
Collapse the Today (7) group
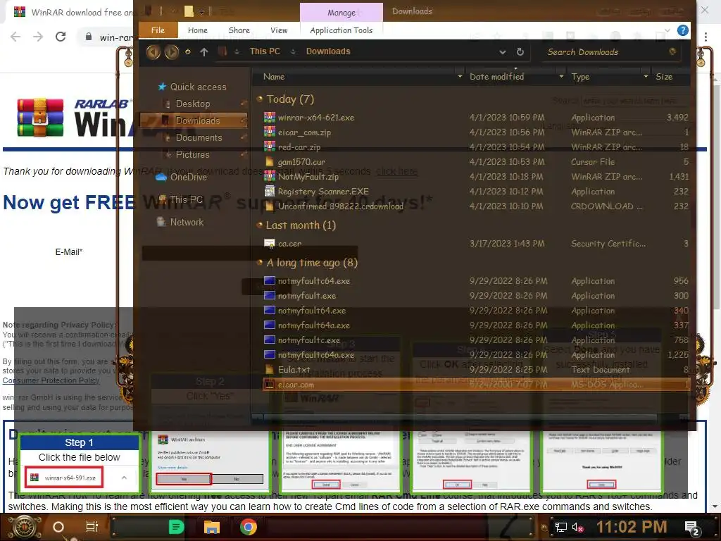(260, 99)
